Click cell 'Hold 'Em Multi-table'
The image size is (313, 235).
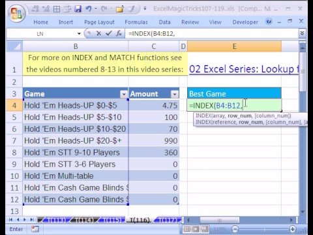76,176
